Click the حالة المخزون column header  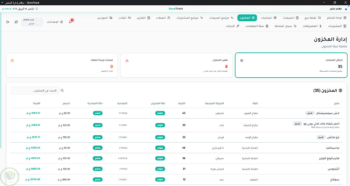click(x=158, y=103)
